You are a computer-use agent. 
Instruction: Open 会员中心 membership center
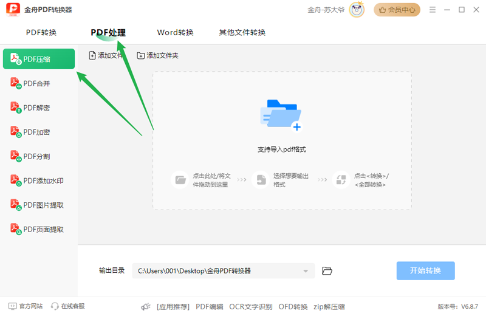tap(397, 10)
